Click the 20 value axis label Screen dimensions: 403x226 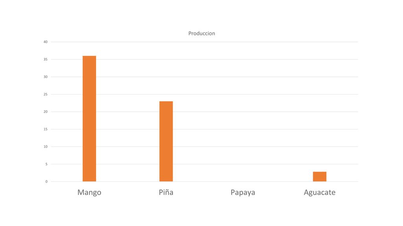click(46, 112)
